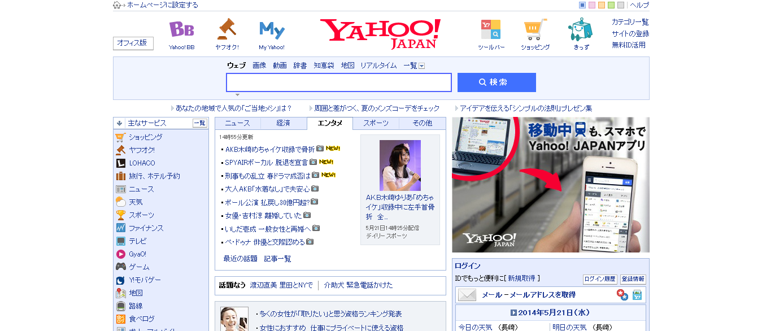This screenshot has width=762, height=331.
Task: Click the 一覧 button in 主なサービス header
Action: click(200, 123)
